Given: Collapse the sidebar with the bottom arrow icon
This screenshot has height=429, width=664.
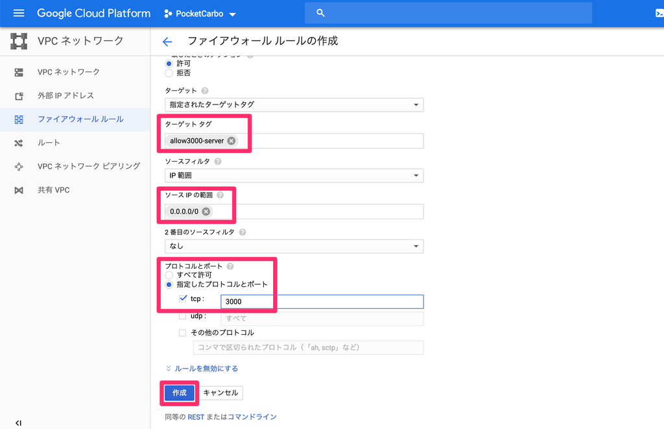Looking at the screenshot, I should tap(18, 423).
